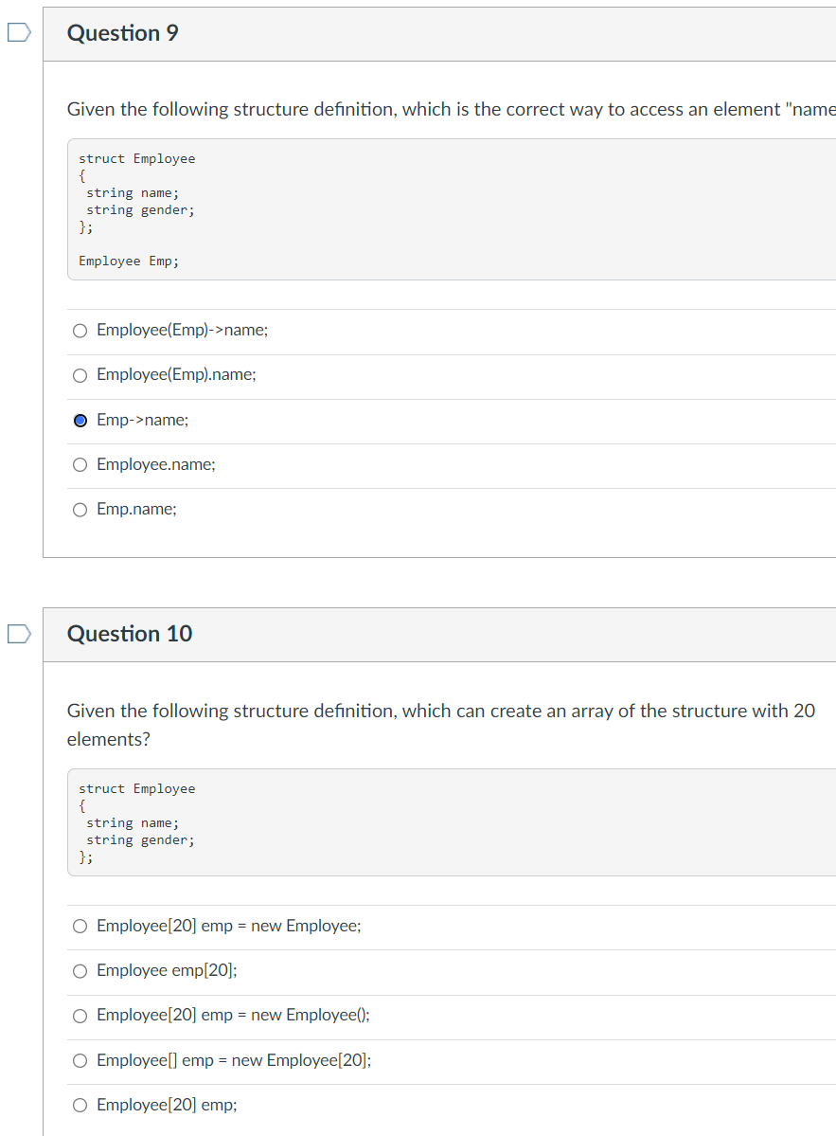Select "Employee[20] emp = new Employee;" option

80,926
